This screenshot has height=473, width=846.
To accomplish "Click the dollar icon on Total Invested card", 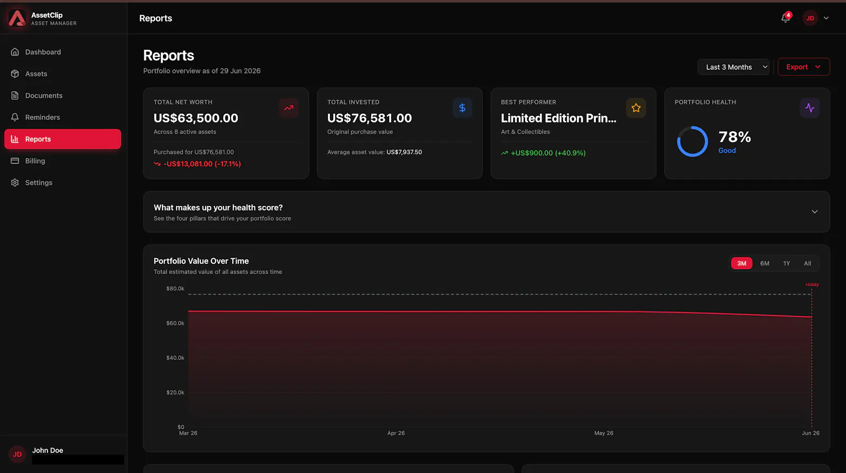I will tap(462, 108).
